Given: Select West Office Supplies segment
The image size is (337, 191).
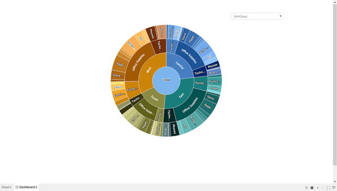Looking at the screenshot, I should [x=138, y=62].
